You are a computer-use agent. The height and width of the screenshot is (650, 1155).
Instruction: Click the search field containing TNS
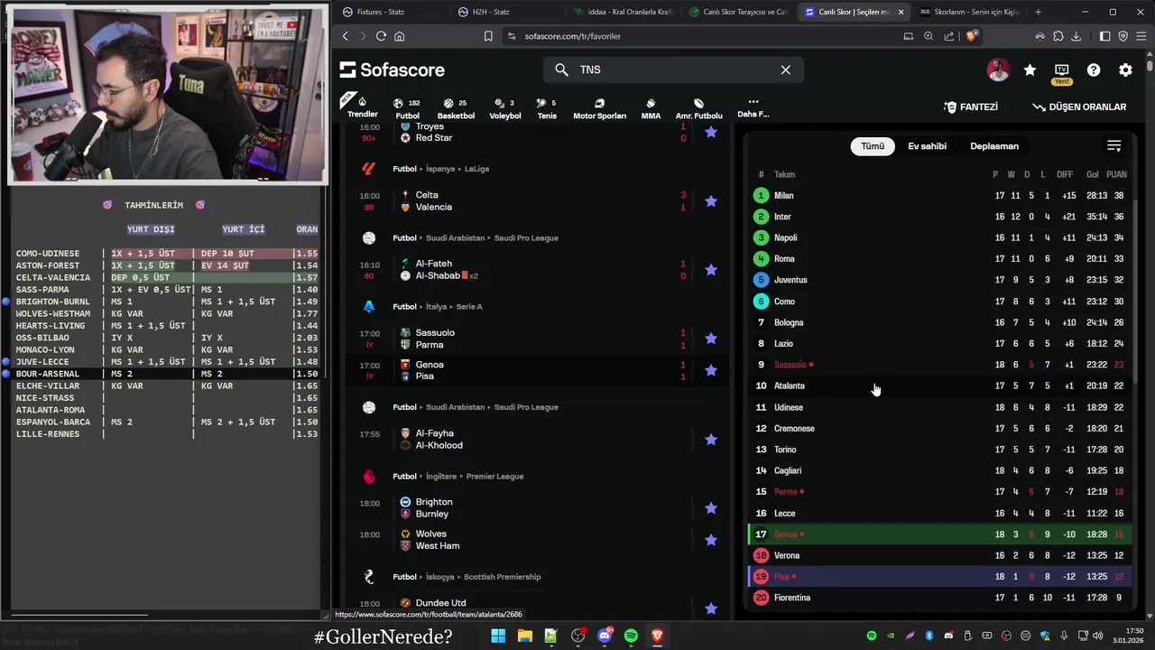[673, 70]
